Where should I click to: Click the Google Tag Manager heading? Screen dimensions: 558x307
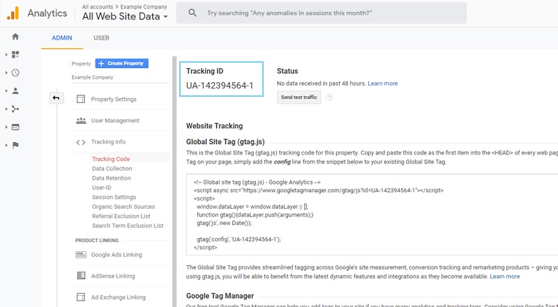[220, 296]
